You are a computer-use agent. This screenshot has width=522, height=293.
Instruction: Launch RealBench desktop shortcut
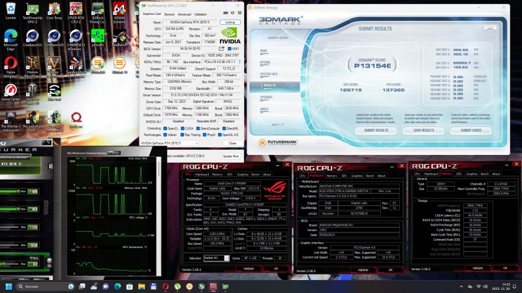point(119,38)
